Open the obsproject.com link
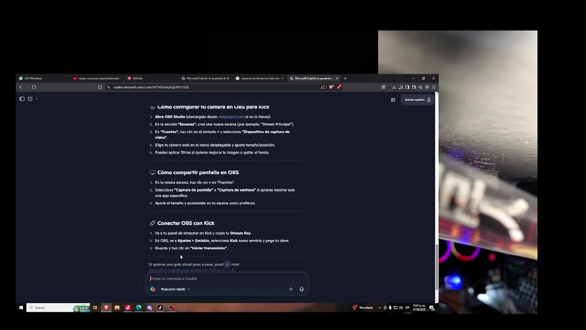 point(231,117)
